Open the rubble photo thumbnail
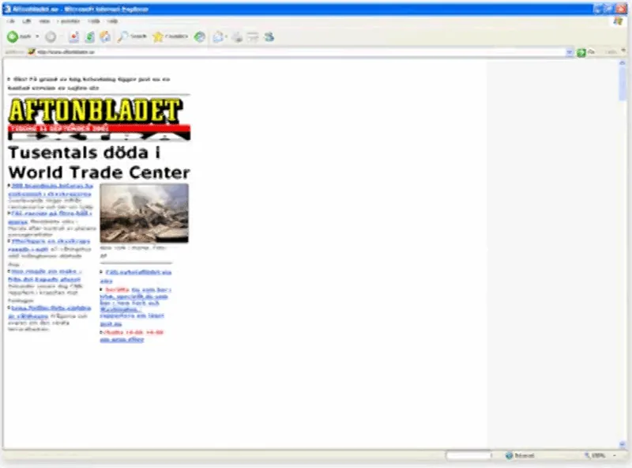 [145, 213]
